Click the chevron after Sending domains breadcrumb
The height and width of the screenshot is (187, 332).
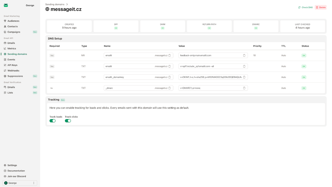click(x=66, y=4)
